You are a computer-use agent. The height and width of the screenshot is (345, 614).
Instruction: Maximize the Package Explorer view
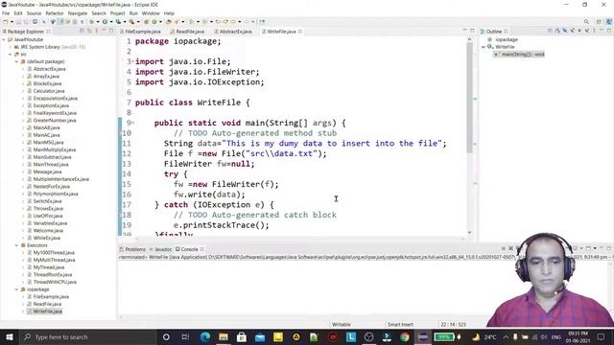click(x=111, y=31)
